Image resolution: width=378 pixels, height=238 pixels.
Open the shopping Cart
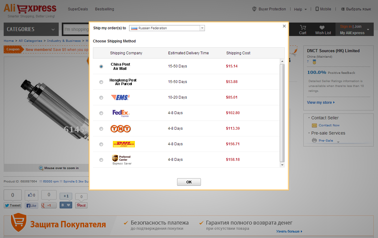pos(303,30)
